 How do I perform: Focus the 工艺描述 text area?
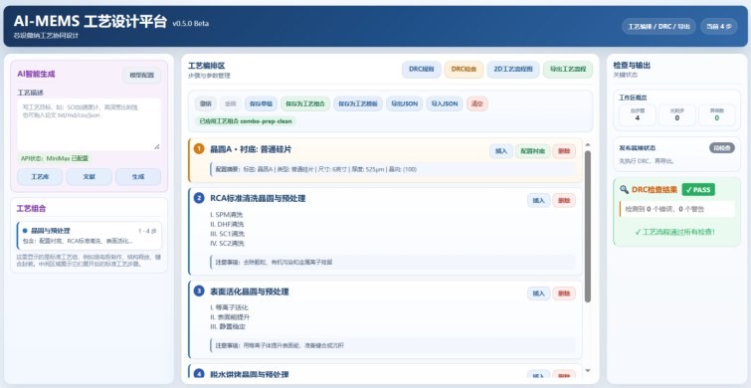coord(90,124)
